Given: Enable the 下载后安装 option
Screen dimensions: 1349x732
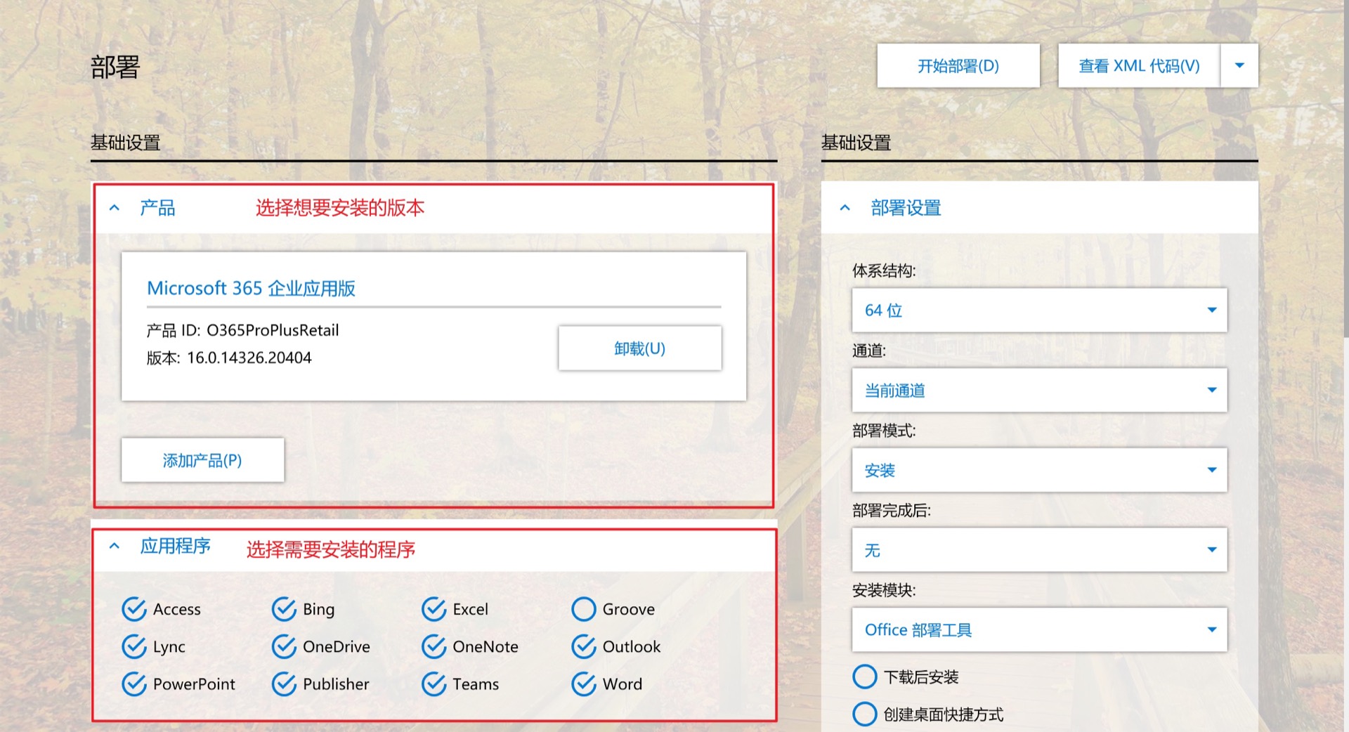Looking at the screenshot, I should coord(864,677).
